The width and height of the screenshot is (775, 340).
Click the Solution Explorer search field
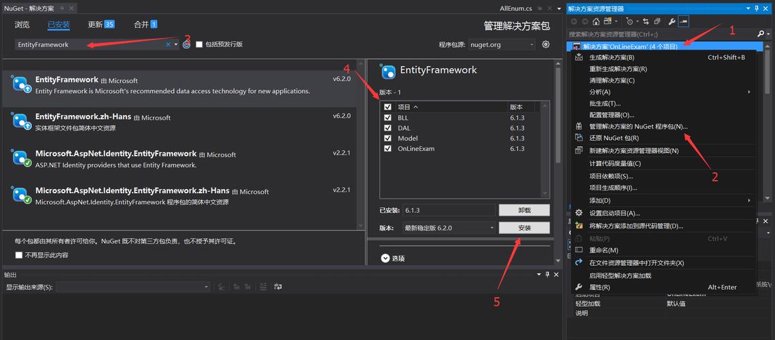pyautogui.click(x=661, y=34)
